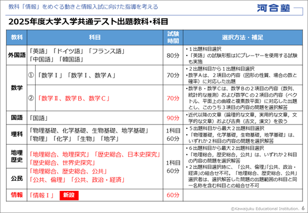Image resolution: width=308 pixels, height=213 pixels.
Task: Select the 理科 row label
Action: coord(17,134)
